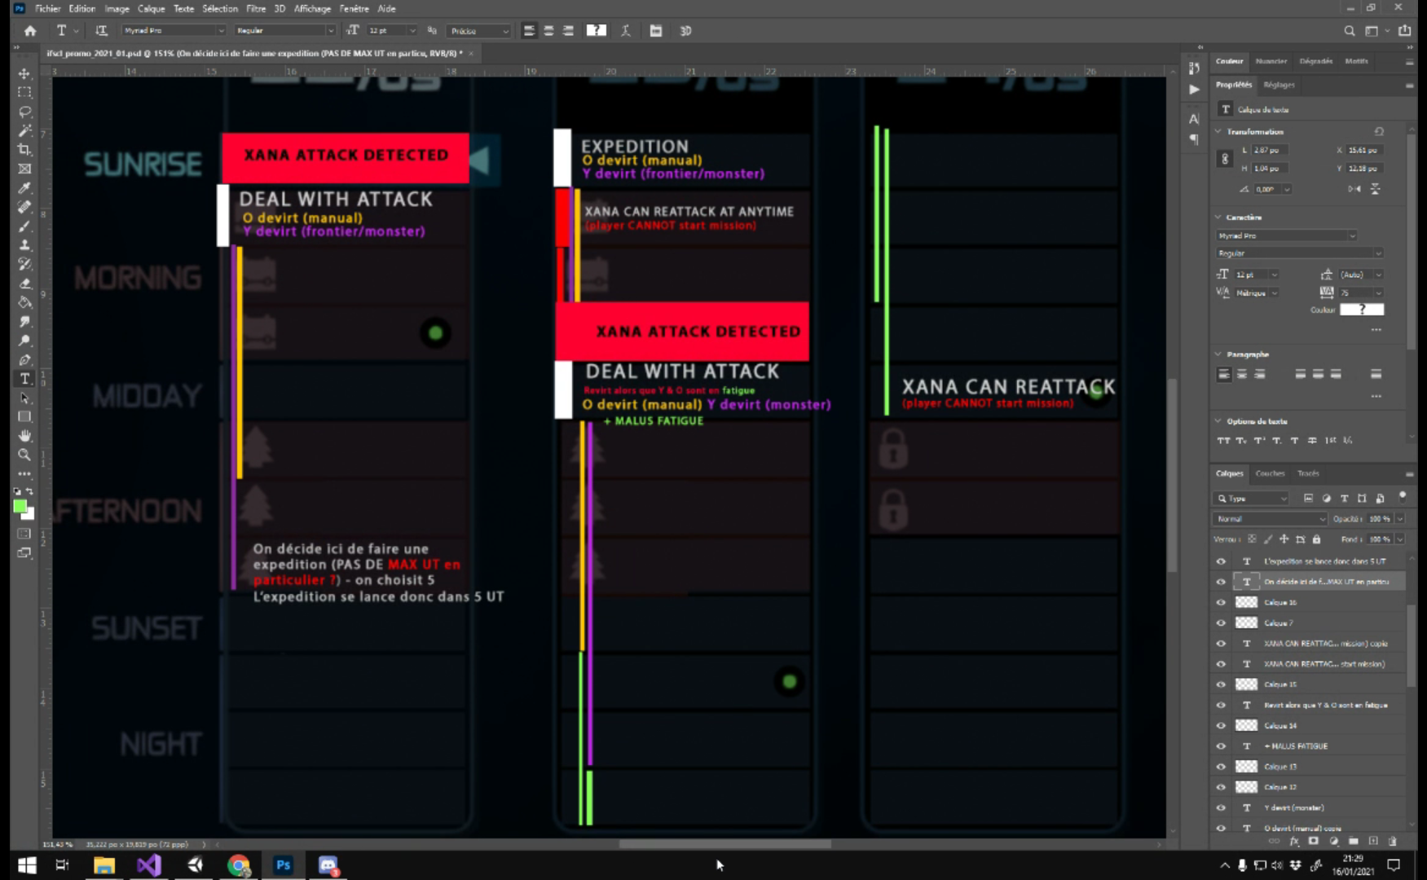The height and width of the screenshot is (880, 1427).
Task: Switch to the Couches tab
Action: pos(1270,473)
